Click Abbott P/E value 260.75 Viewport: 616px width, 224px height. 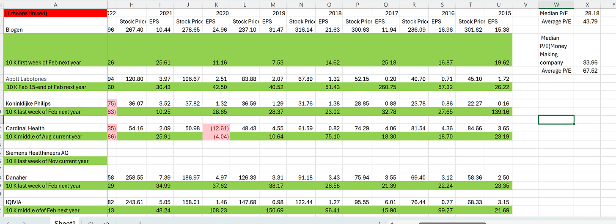click(386, 87)
